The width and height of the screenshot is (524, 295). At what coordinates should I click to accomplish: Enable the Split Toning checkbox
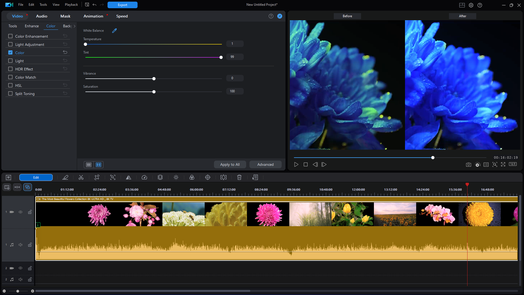coord(10,93)
